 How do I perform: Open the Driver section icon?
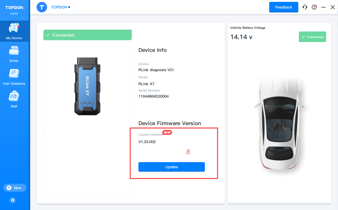click(x=14, y=51)
